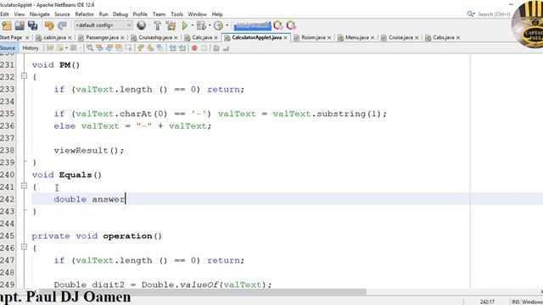
Task: Click the globe browser icon
Action: click(142, 25)
